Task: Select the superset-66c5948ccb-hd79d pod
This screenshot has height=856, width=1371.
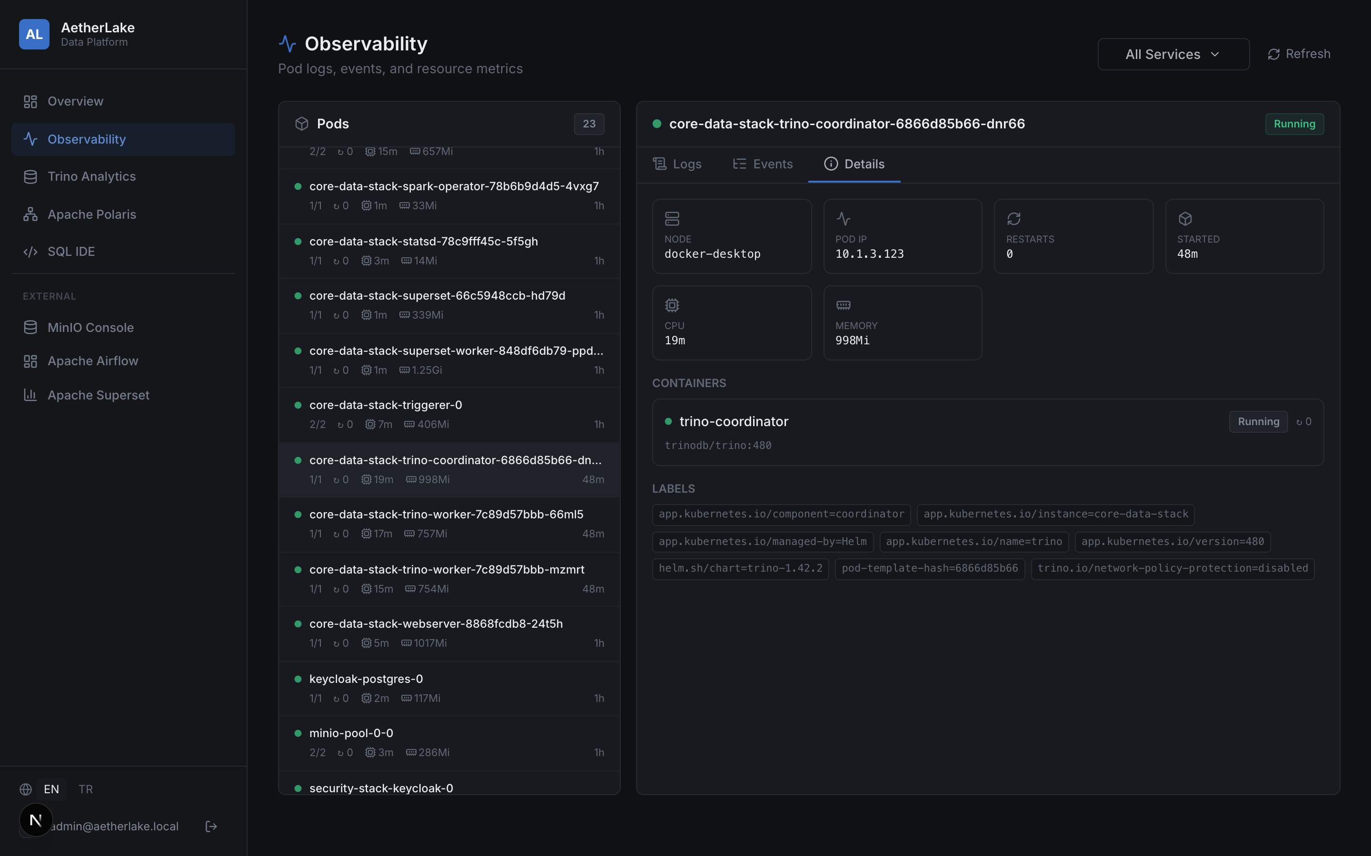Action: (449, 306)
